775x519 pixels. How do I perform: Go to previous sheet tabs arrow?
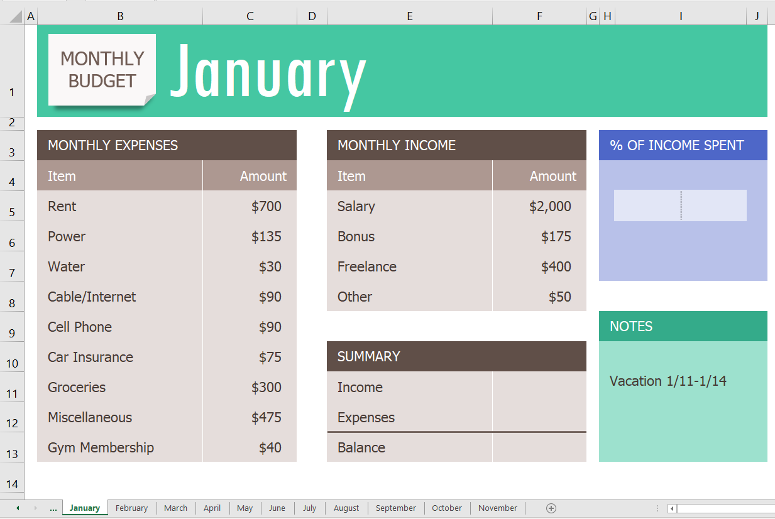pos(18,508)
